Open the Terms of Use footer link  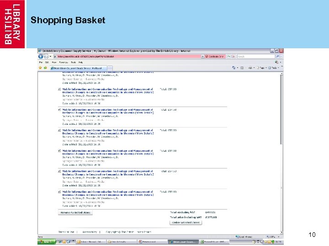click(66, 232)
